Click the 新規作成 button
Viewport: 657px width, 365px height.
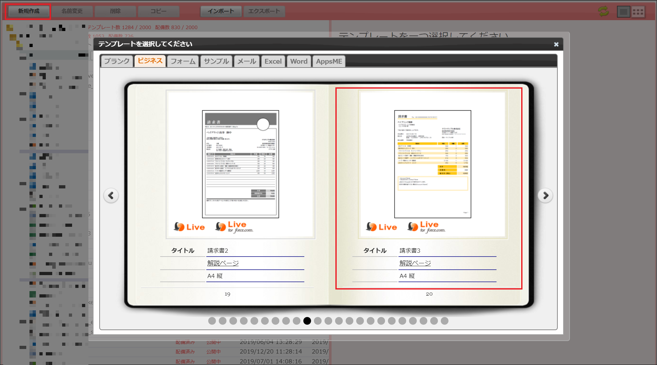click(x=29, y=11)
